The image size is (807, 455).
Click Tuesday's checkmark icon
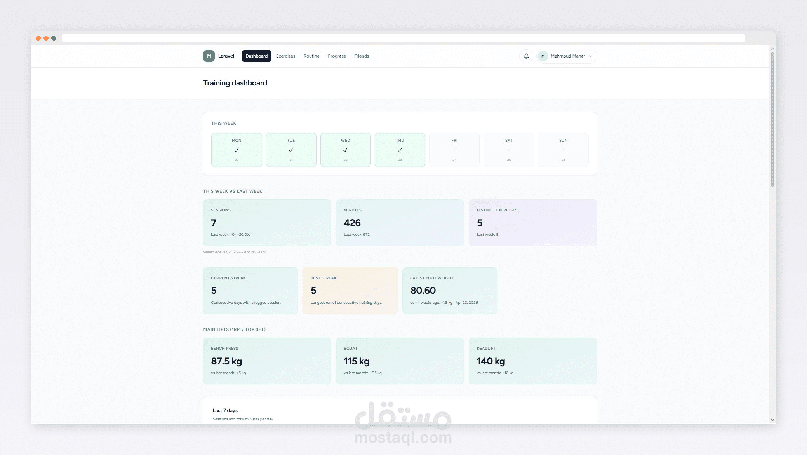point(291,150)
